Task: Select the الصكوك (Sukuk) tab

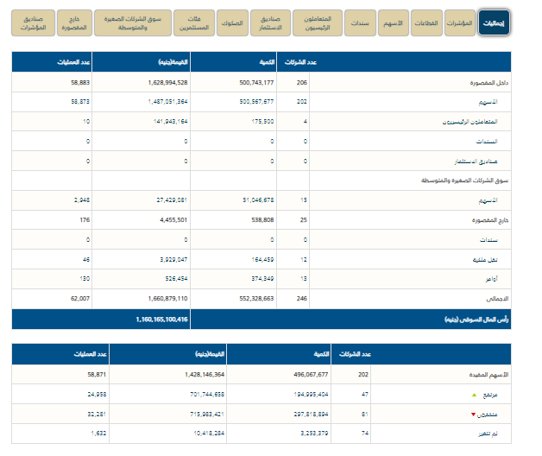Action: (232, 23)
